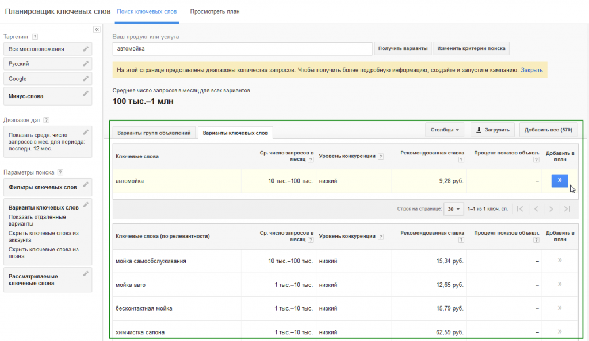Open the help icon next to Таргетинг
The width and height of the screenshot is (589, 341).
35,37
